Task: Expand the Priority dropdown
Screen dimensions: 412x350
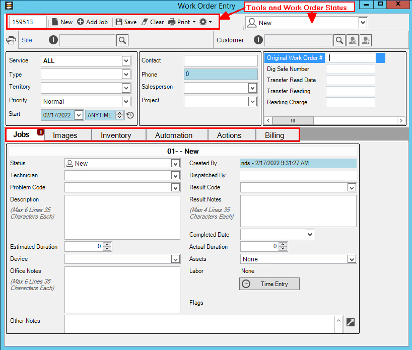Action: (x=126, y=101)
